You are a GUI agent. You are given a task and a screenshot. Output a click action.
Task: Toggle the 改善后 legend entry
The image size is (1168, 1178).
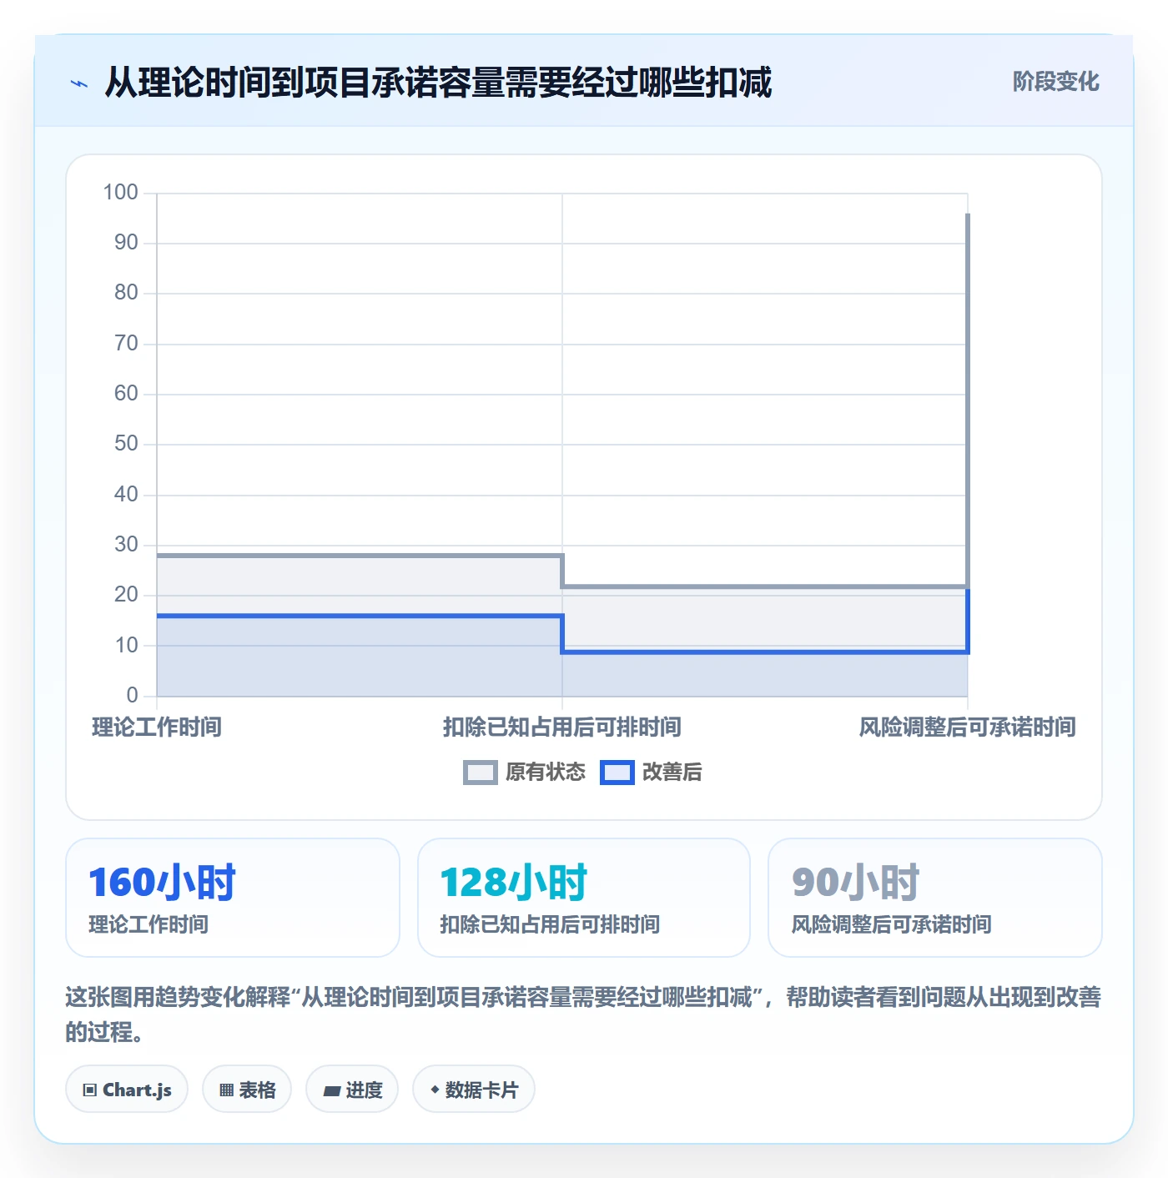click(652, 772)
